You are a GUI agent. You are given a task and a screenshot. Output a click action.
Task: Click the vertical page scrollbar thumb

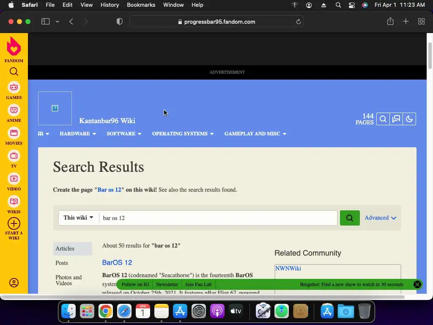430,55
